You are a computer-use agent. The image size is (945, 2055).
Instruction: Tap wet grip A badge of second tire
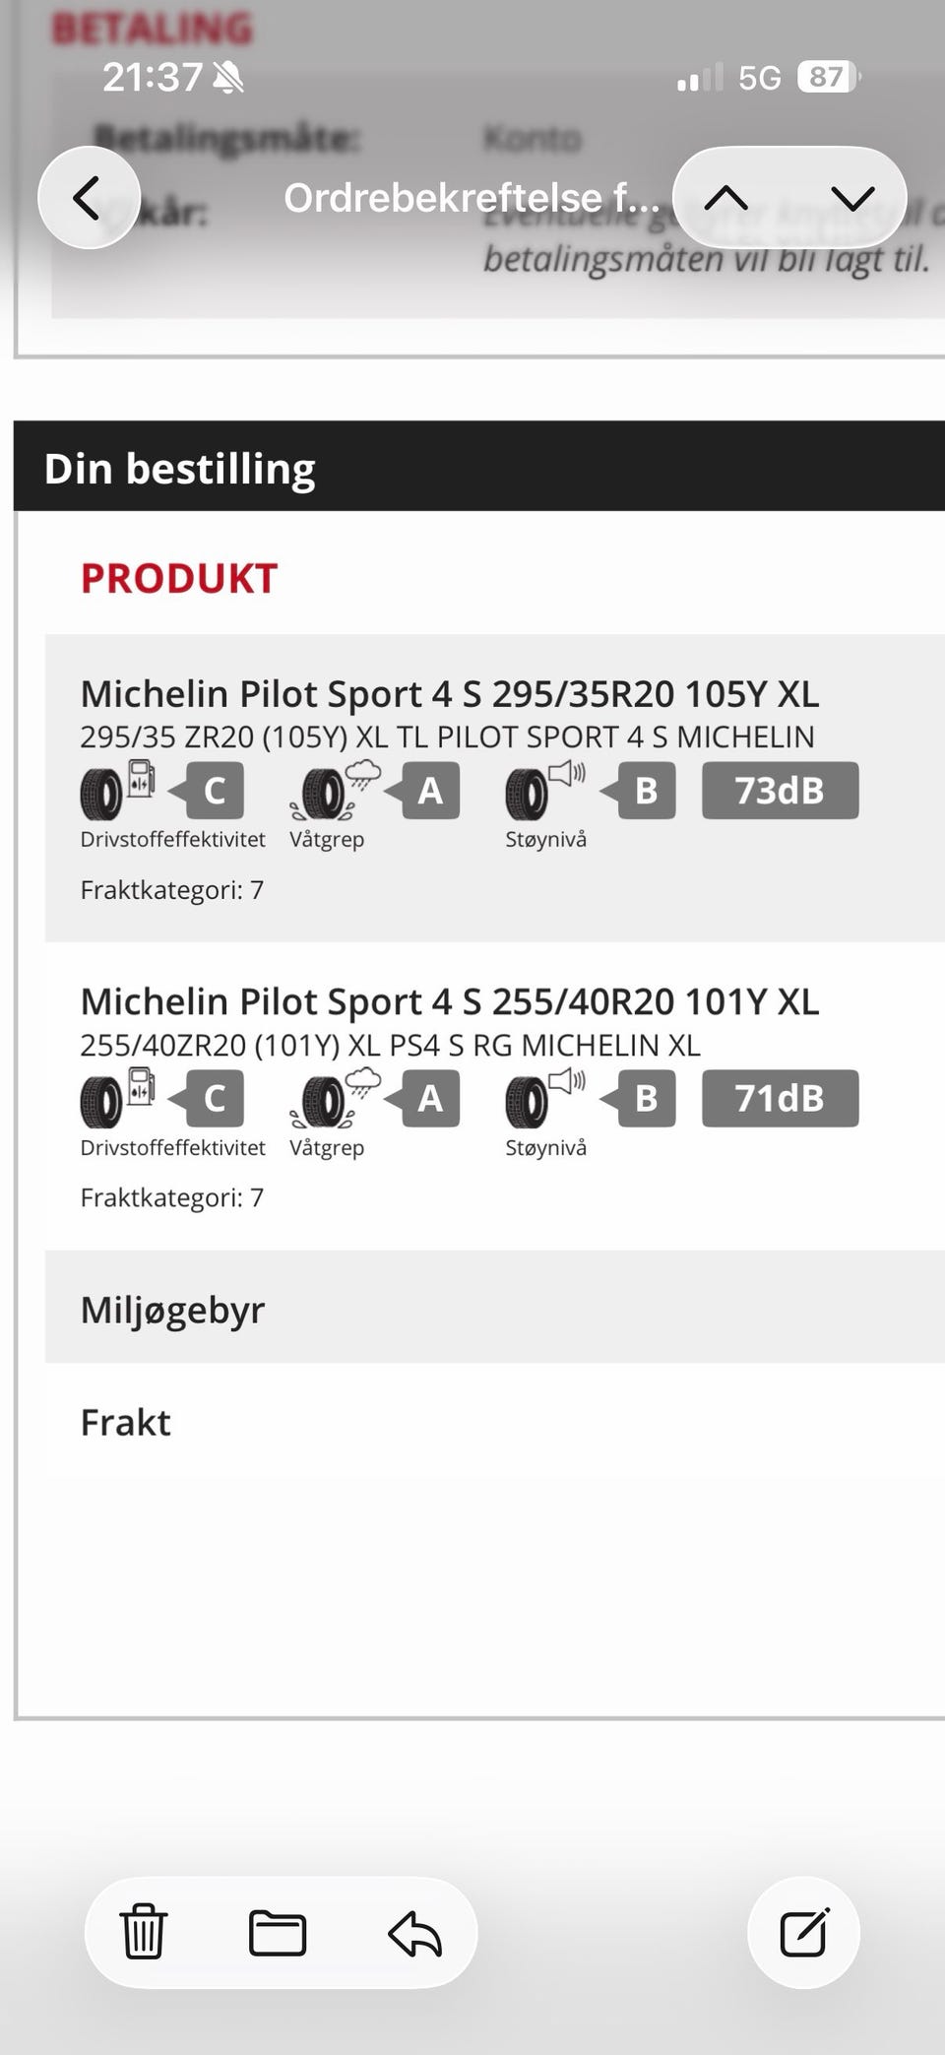[422, 1098]
